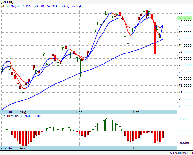Screen dimensions: 193x155
Task: Click the -0.500 MACD axis label
Action: [x=183, y=143]
